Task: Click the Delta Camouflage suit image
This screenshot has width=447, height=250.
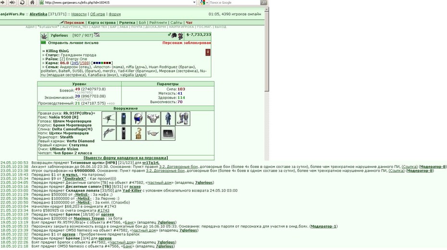Action: click(x=168, y=119)
